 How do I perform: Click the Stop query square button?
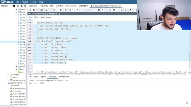(x=99, y=10)
